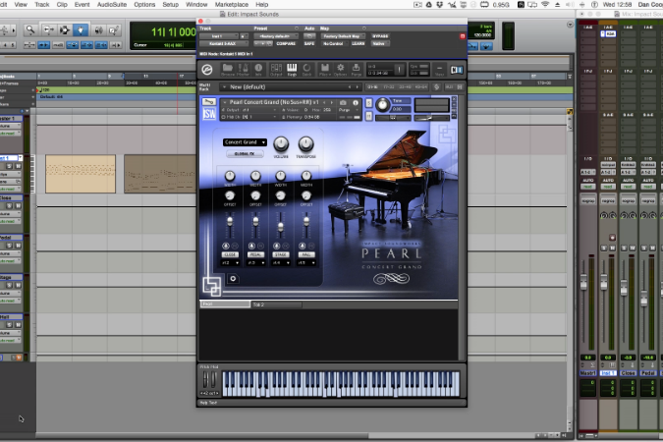The width and height of the screenshot is (663, 442).
Task: Click Kontakt virtual piano keyboard
Action: click(341, 384)
